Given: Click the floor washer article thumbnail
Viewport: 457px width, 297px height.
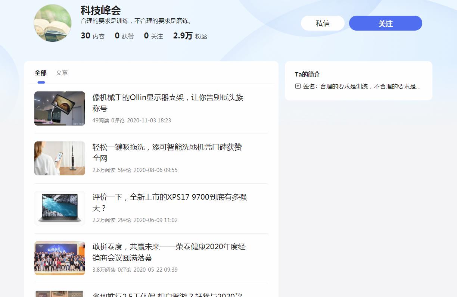Looking at the screenshot, I should click(x=60, y=158).
